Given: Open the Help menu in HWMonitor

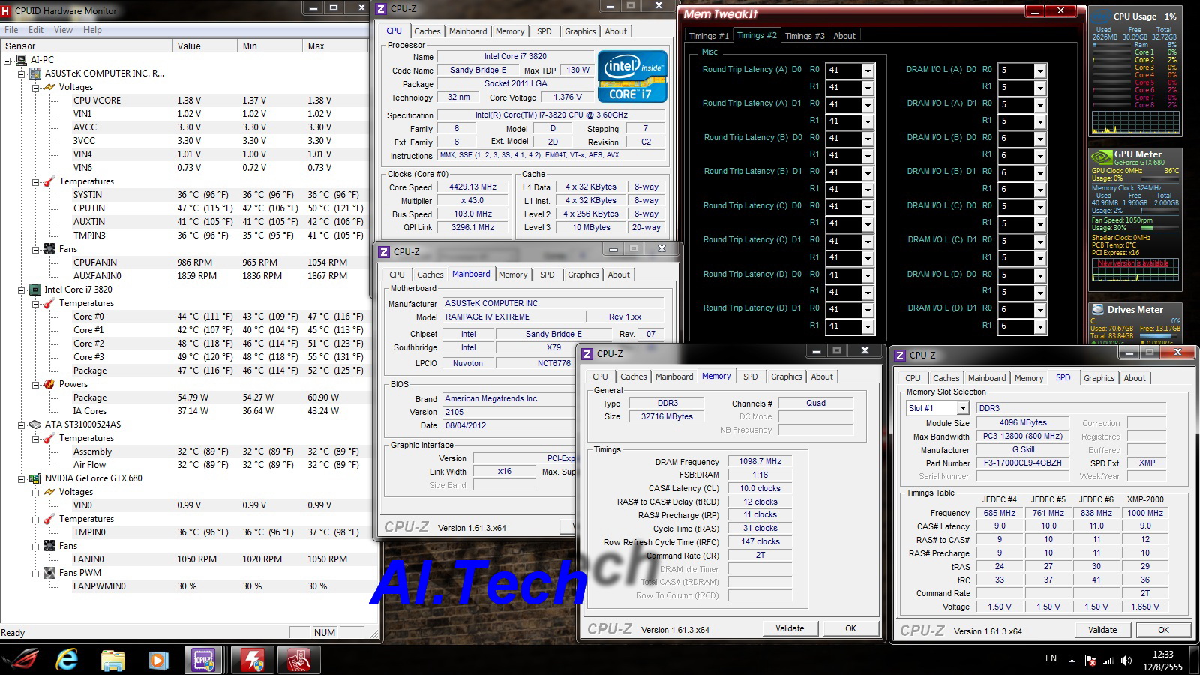Looking at the screenshot, I should (92, 30).
